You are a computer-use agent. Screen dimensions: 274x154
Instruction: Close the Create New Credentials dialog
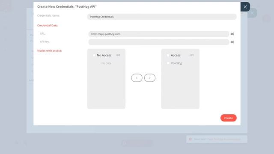click(x=245, y=7)
